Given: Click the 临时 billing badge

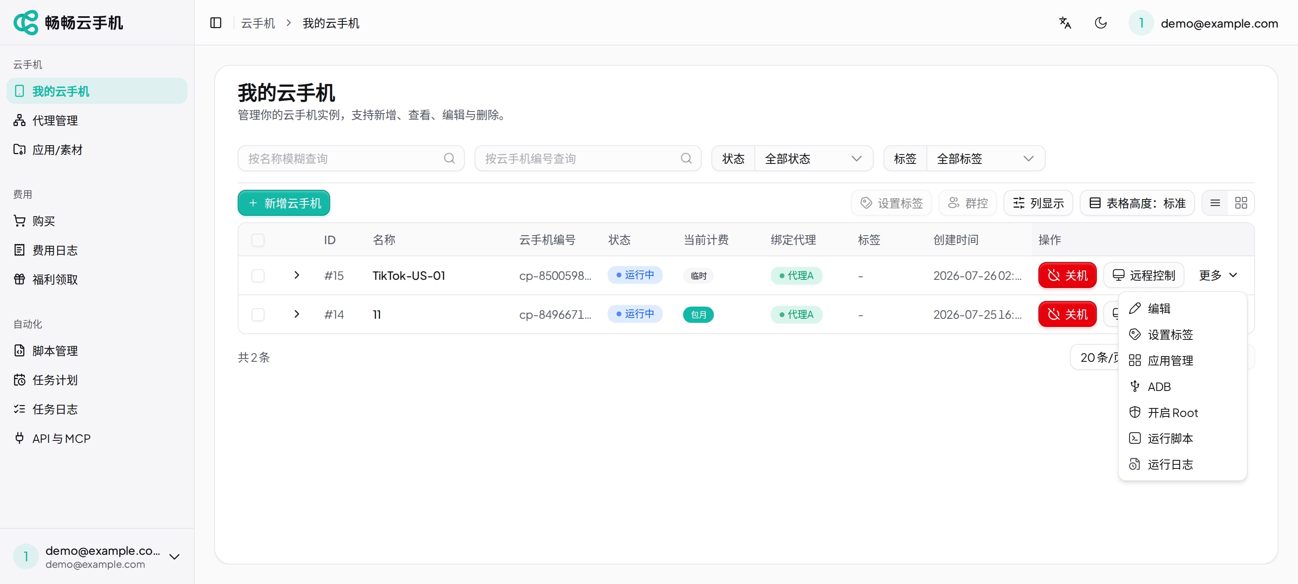Looking at the screenshot, I should [x=698, y=276].
